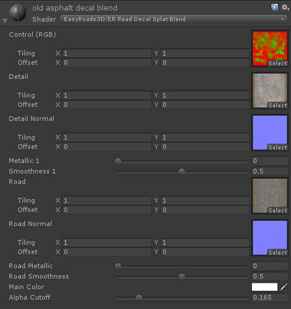Click the Detail texture thumbnail

point(270,91)
